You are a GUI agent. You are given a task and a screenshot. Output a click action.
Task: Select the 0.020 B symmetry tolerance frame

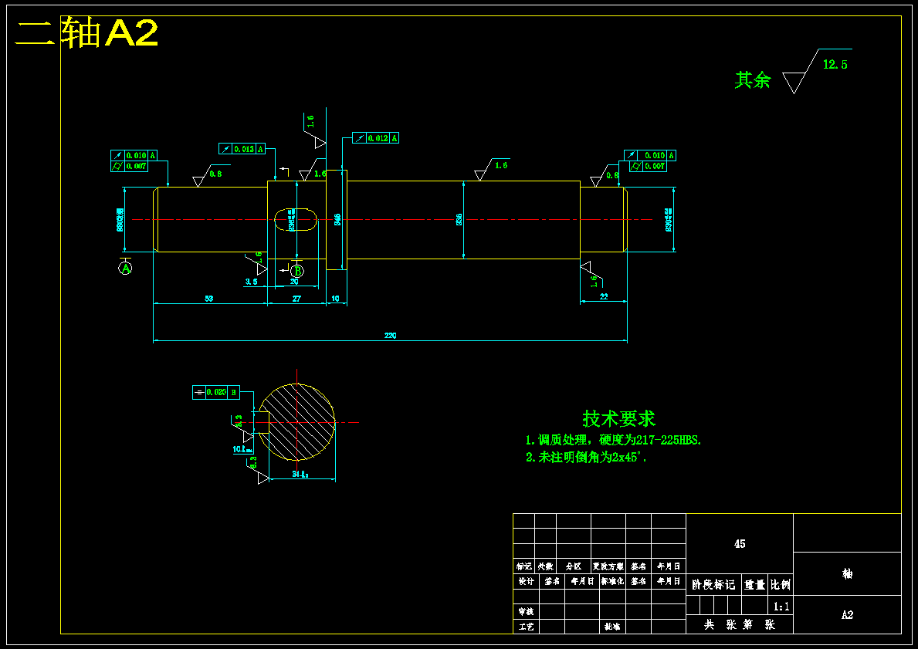[216, 392]
